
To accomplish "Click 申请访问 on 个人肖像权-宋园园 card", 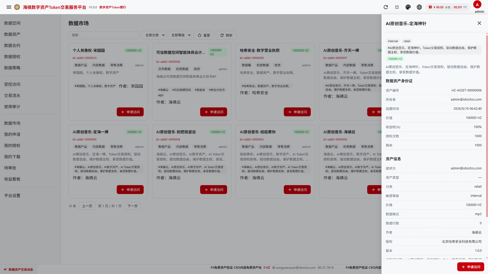I will point(130,112).
